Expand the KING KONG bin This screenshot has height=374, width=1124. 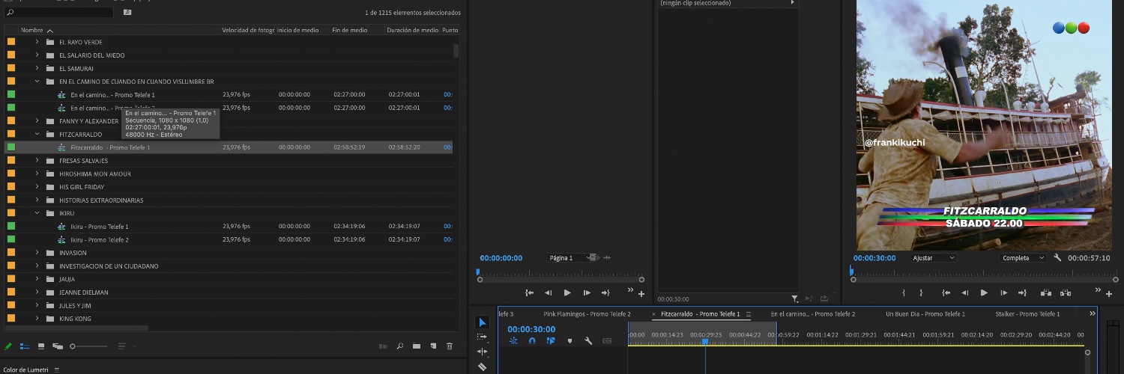tap(37, 319)
